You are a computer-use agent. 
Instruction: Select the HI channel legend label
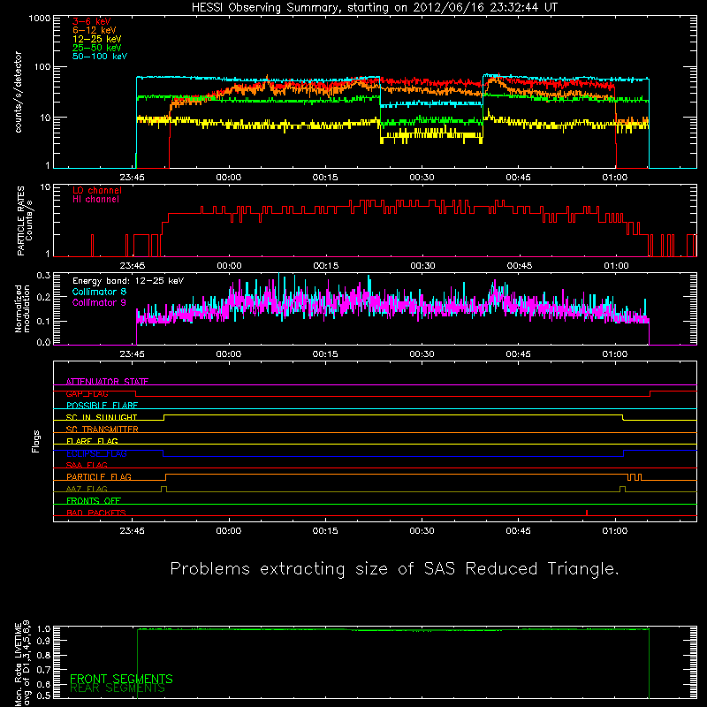pyautogui.click(x=95, y=200)
